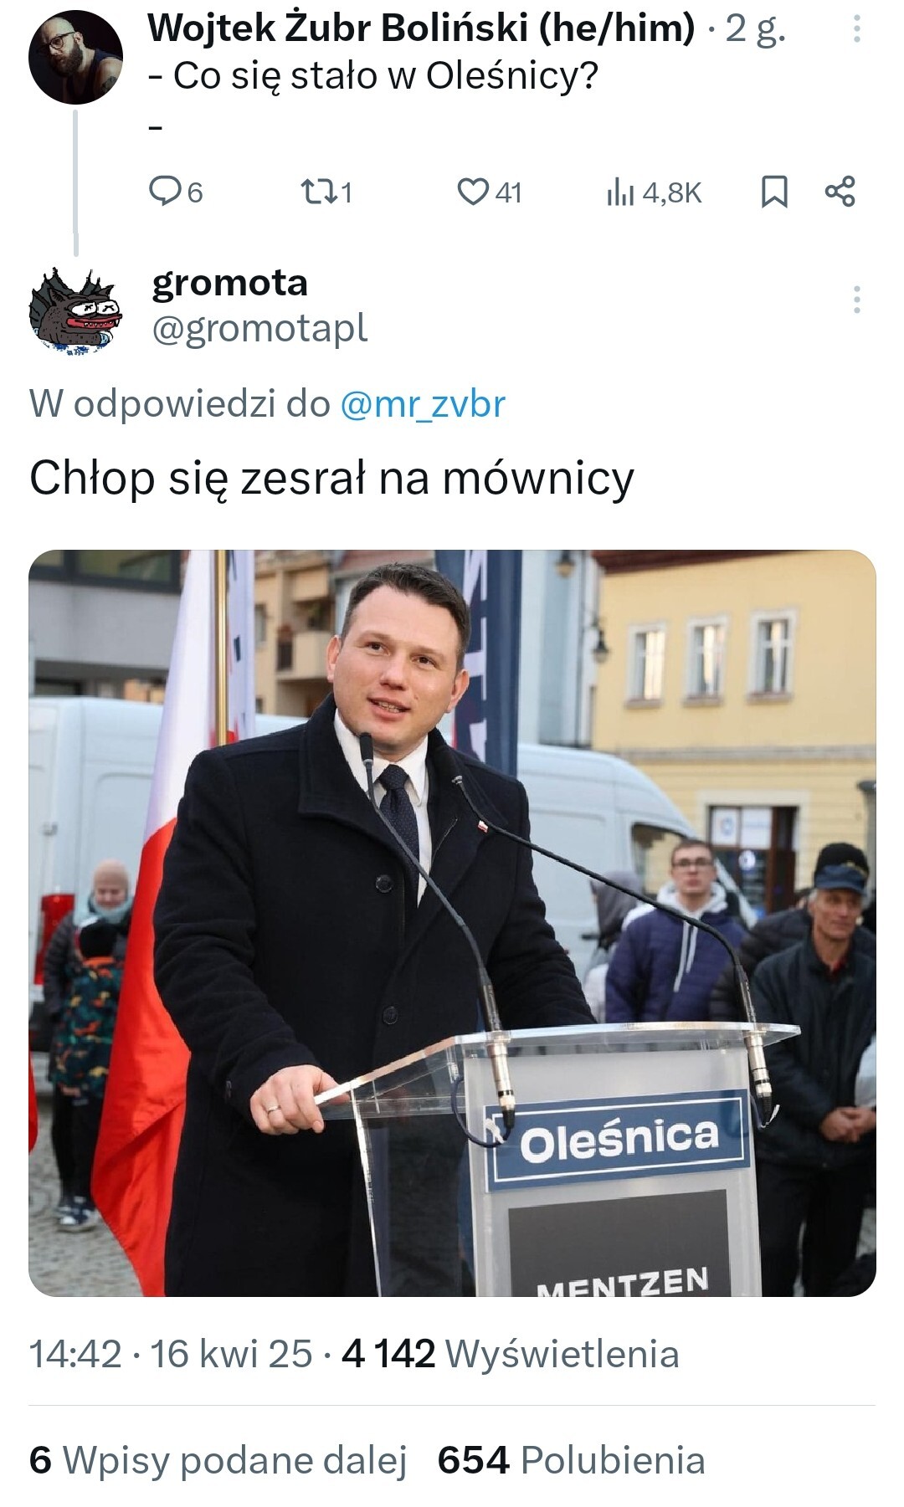Open the @mr_zvbr mention link

click(423, 405)
